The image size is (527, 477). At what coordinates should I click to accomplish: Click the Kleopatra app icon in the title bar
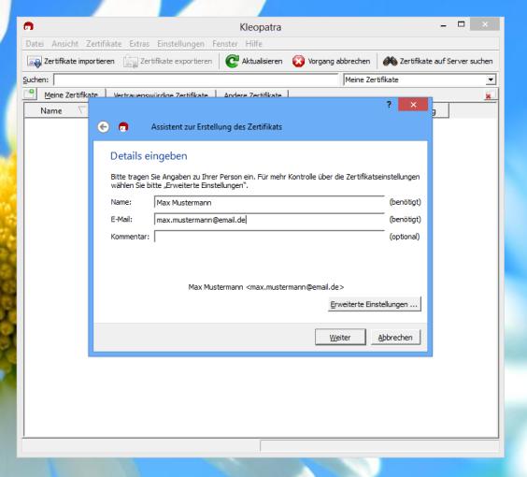tap(29, 26)
